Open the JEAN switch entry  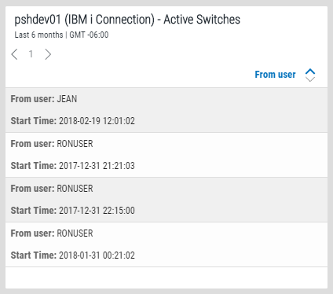(166, 110)
